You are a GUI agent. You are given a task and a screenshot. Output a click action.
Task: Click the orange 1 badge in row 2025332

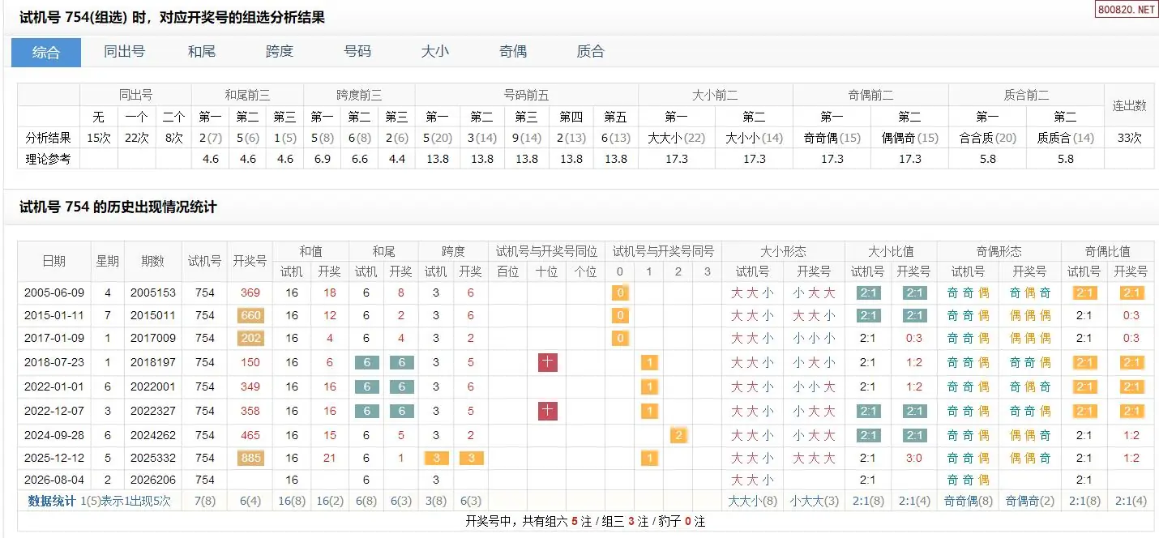pyautogui.click(x=649, y=458)
